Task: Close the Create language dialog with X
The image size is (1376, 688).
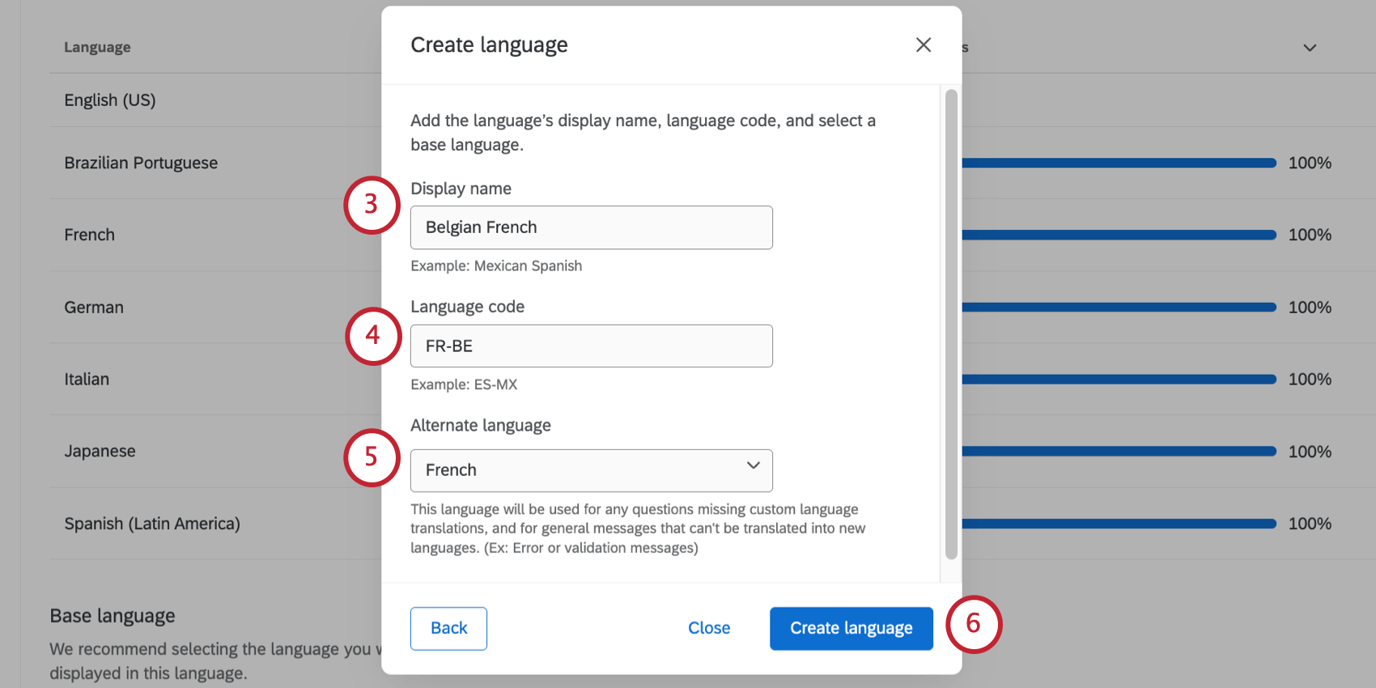Action: [924, 45]
